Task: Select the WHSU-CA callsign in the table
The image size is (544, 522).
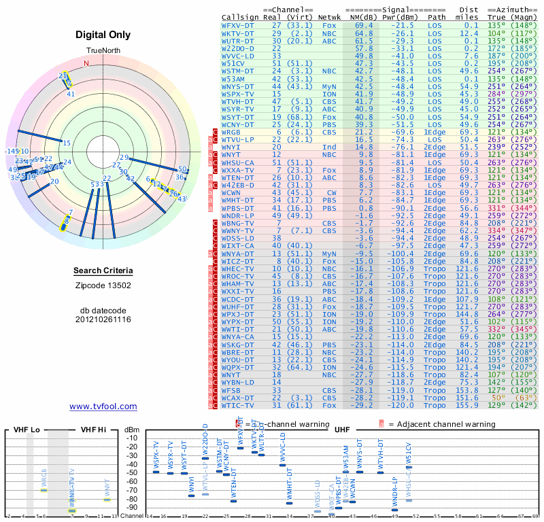Action: pos(237,162)
